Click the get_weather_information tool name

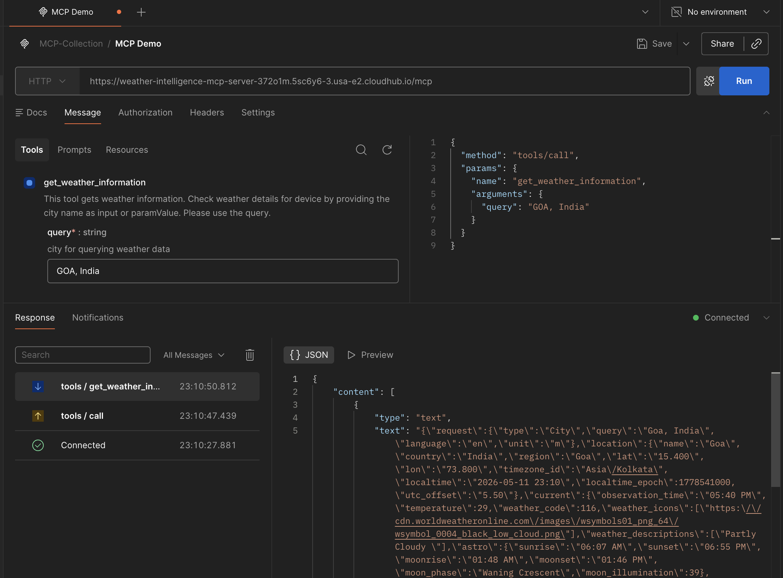click(95, 183)
